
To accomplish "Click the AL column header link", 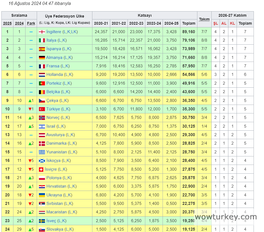I will click(224, 23).
